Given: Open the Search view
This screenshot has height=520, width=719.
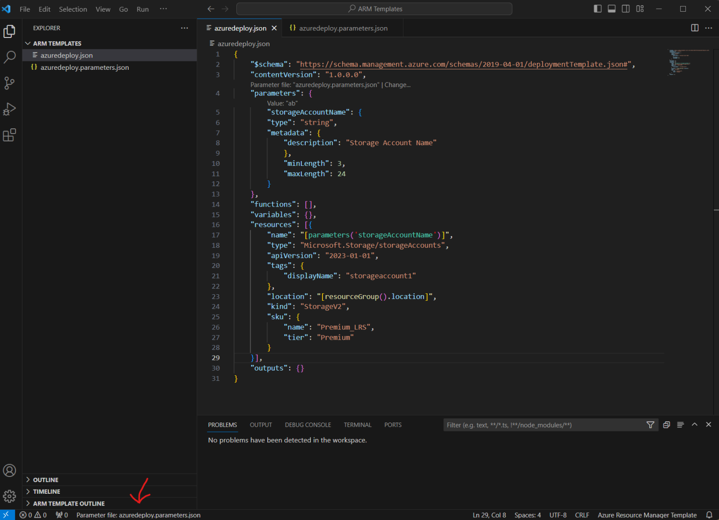Looking at the screenshot, I should click(x=9, y=57).
